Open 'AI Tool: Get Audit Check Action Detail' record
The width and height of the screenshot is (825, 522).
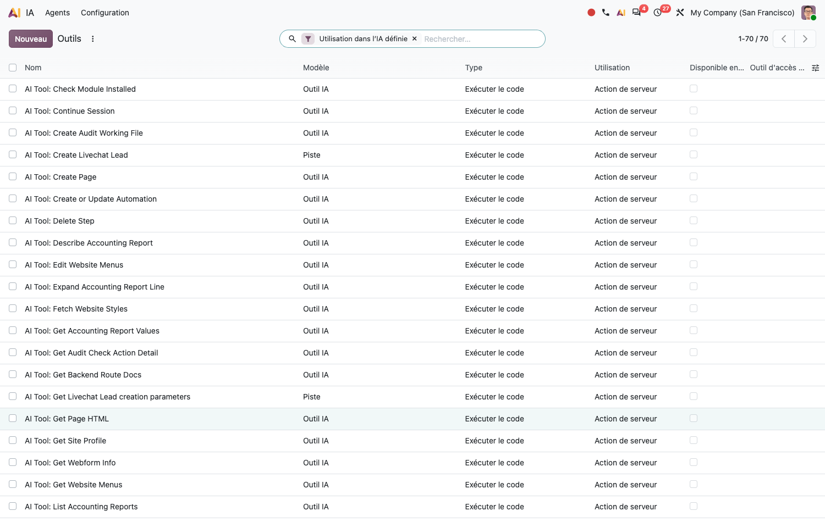point(91,353)
